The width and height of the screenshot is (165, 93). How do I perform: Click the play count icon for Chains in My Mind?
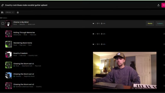tap(93, 24)
